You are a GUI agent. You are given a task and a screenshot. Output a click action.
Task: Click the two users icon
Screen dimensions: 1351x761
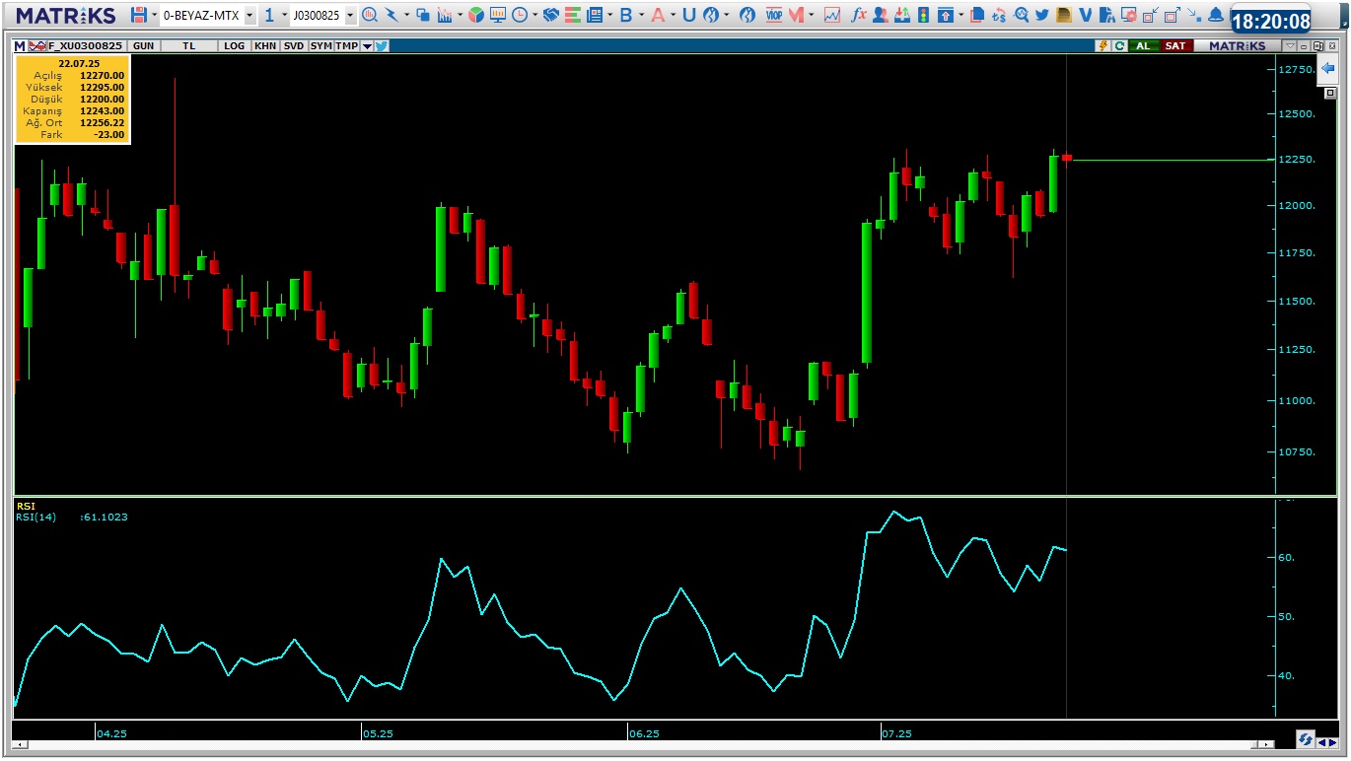(880, 15)
